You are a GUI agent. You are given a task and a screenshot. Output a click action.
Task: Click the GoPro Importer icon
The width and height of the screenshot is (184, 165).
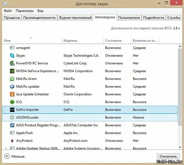point(12,110)
